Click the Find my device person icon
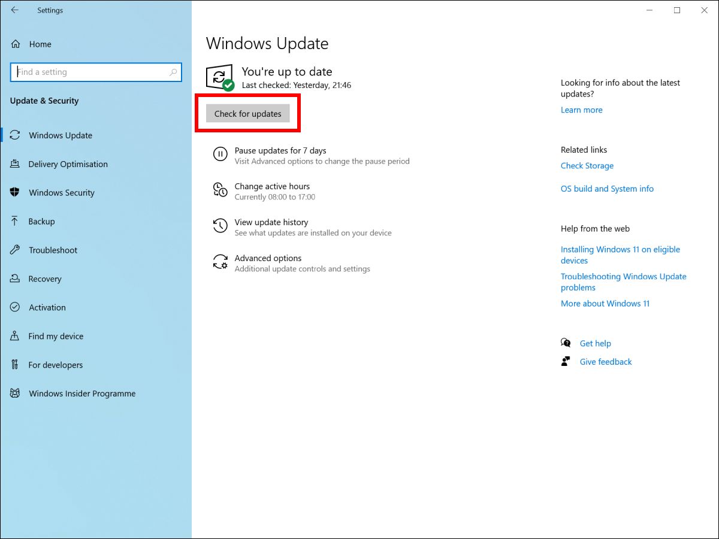Screen dimensions: 719x539 click(x=16, y=336)
